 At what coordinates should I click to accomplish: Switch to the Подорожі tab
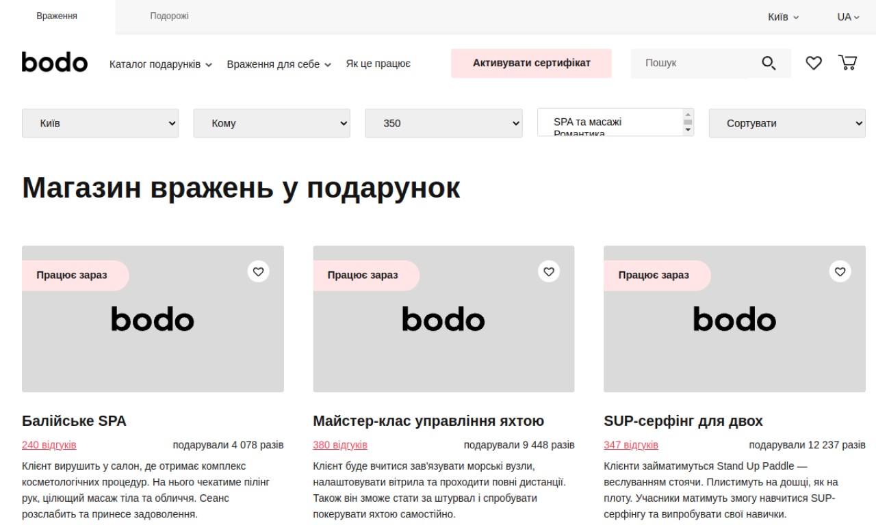click(169, 16)
